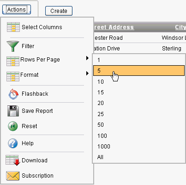Set rows per page to 50
This screenshot has height=185, width=186.
point(139,125)
